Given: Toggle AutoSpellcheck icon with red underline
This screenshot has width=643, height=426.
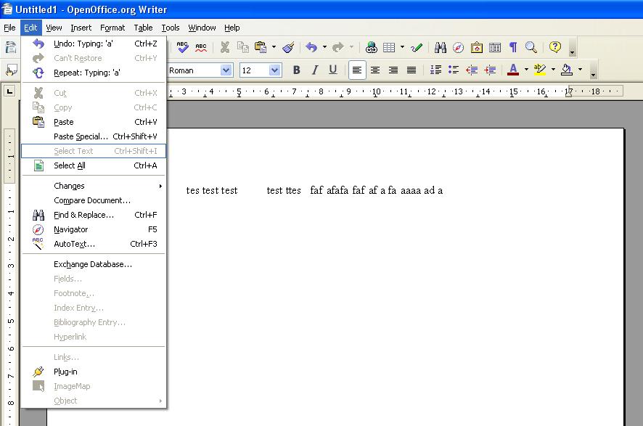Looking at the screenshot, I should coord(201,48).
